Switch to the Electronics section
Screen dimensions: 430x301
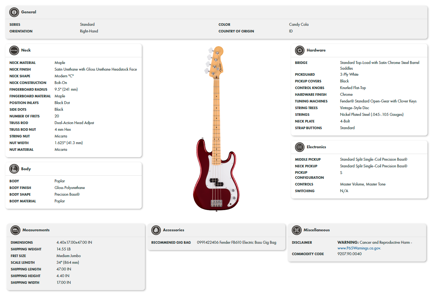(x=316, y=147)
